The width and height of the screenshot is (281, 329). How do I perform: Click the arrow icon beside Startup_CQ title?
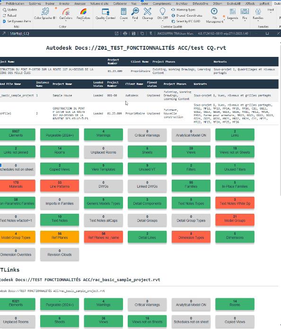tap(4, 33)
